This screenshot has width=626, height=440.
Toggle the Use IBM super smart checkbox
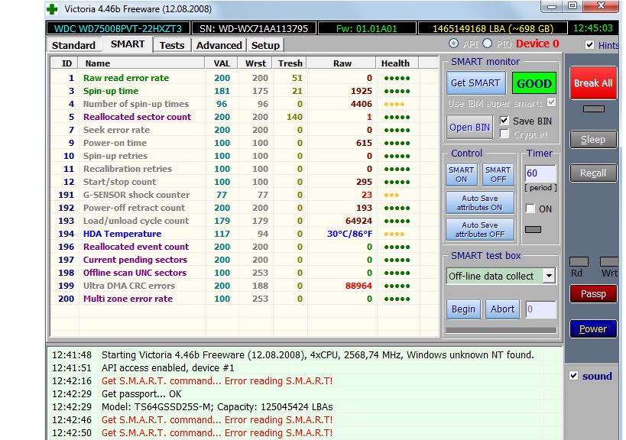[x=551, y=102]
